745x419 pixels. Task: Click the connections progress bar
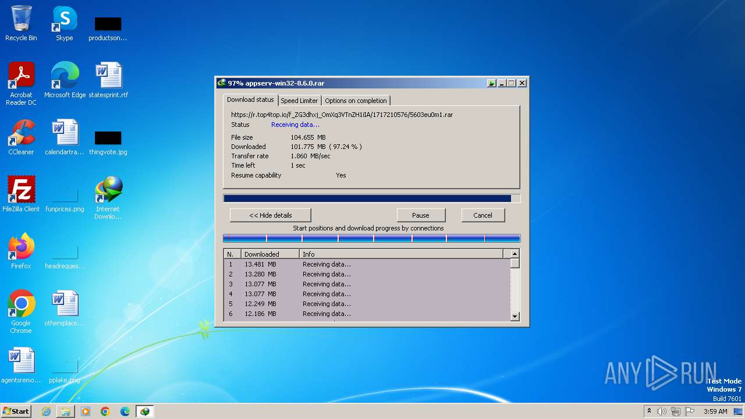pos(371,238)
